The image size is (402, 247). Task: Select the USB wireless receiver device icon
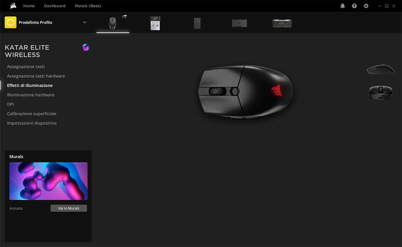[155, 23]
